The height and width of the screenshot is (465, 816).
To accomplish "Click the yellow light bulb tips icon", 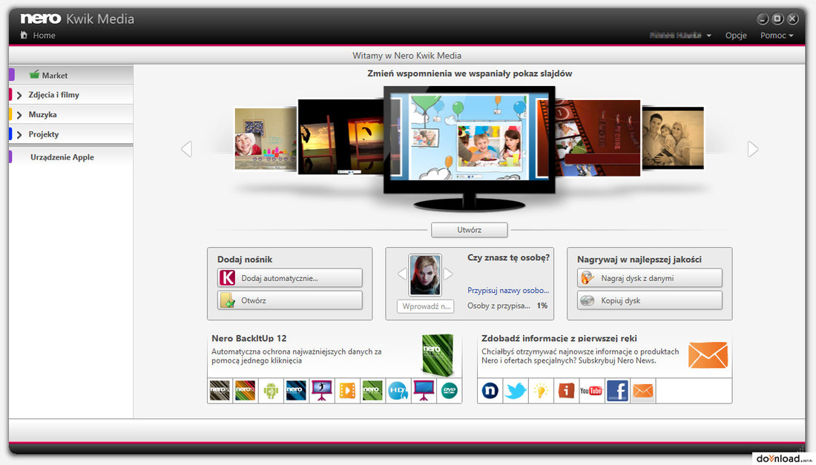I will [x=541, y=390].
